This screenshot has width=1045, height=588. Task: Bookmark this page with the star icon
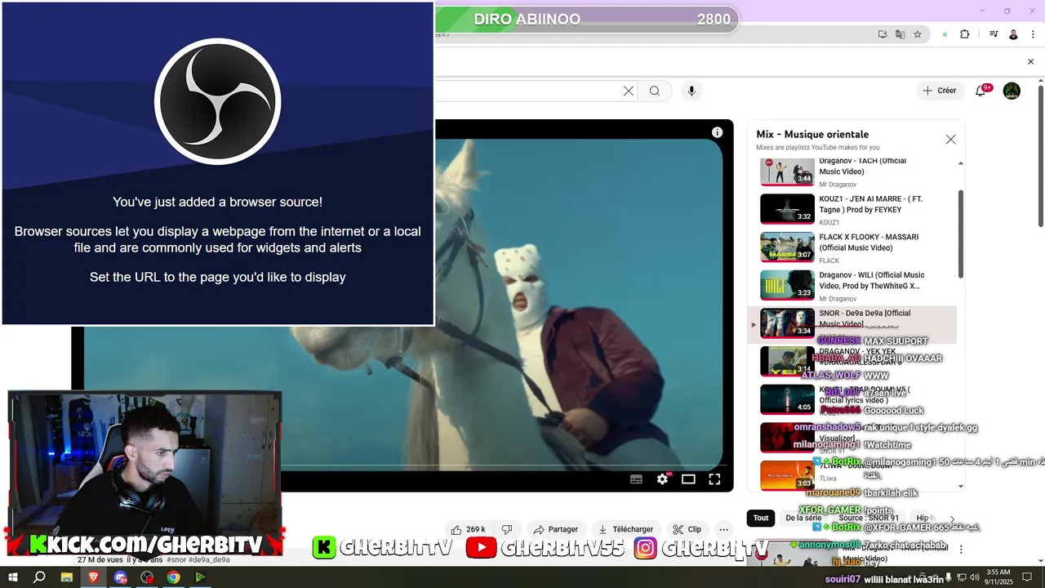[918, 34]
